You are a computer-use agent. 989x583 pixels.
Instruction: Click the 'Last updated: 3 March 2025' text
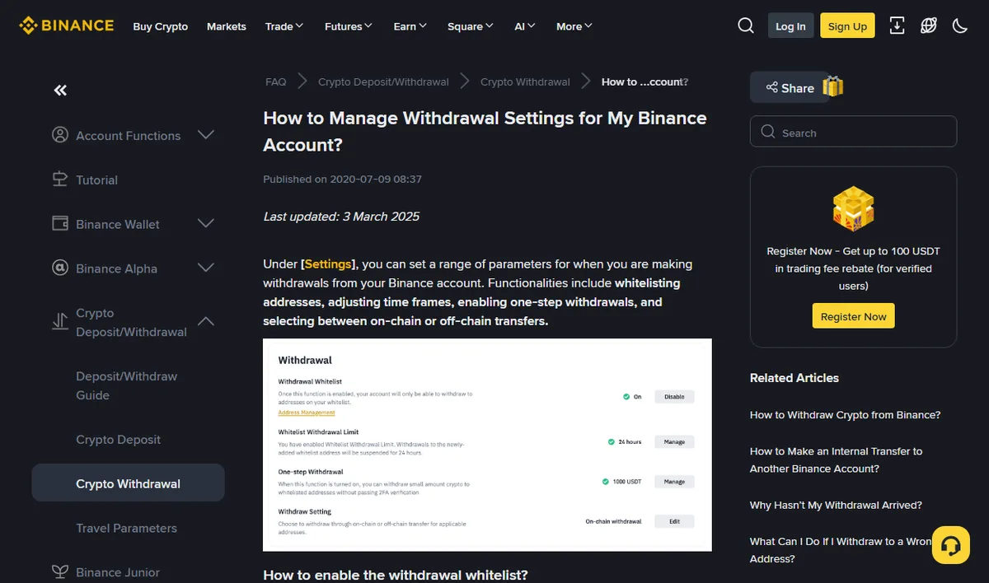point(341,217)
